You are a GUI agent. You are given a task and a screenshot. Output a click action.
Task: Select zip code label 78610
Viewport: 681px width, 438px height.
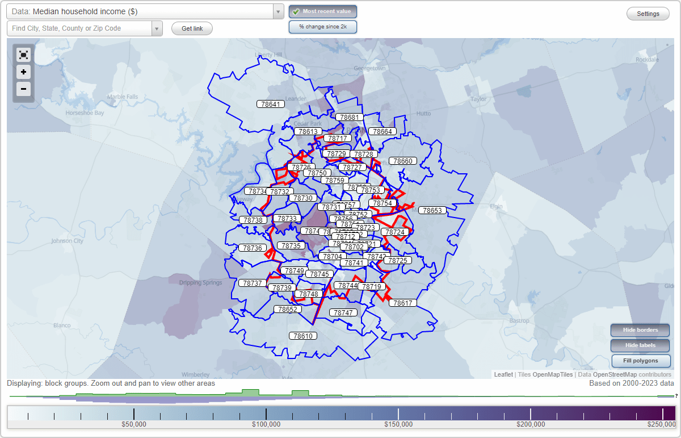coord(303,336)
